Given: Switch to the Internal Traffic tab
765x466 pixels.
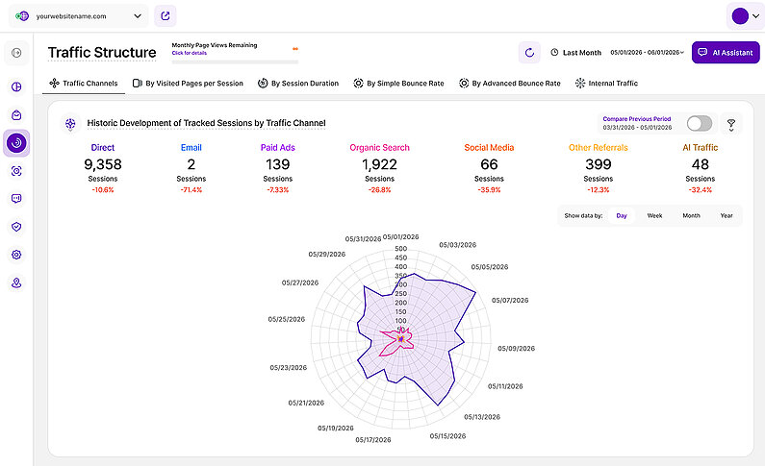Looking at the screenshot, I should 606,84.
